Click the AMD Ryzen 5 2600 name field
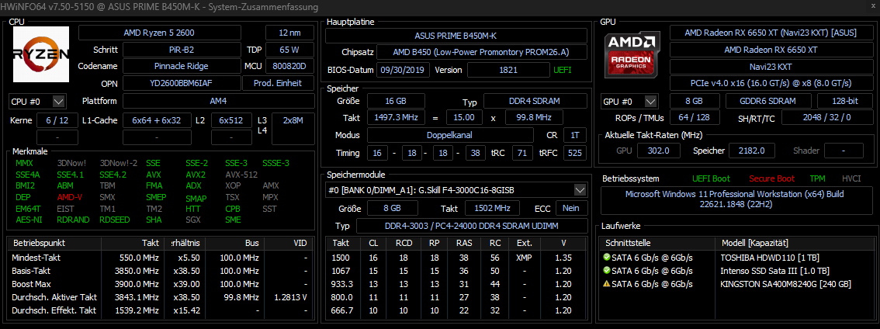Viewport: 880px width, 329px height. (x=167, y=33)
